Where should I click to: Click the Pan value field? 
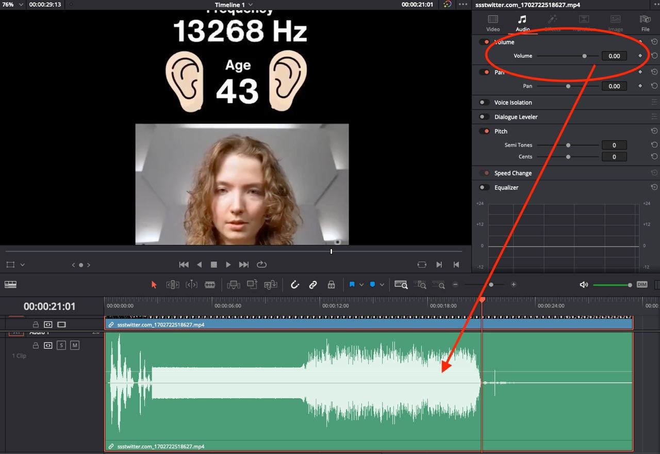614,86
